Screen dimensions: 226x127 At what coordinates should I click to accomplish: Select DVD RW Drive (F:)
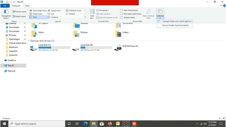[126, 48]
